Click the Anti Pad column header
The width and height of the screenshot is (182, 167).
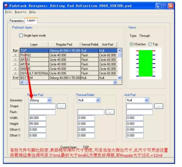pyautogui.click(x=107, y=45)
